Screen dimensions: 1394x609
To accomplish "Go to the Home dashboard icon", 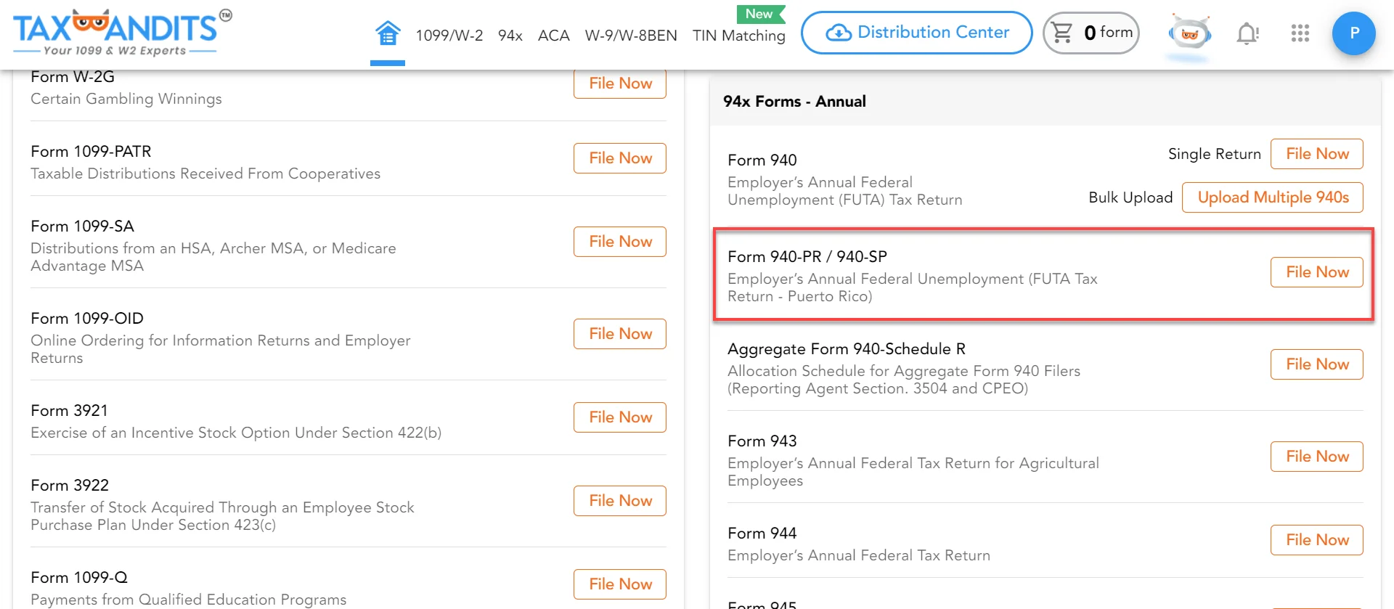I will pyautogui.click(x=388, y=33).
